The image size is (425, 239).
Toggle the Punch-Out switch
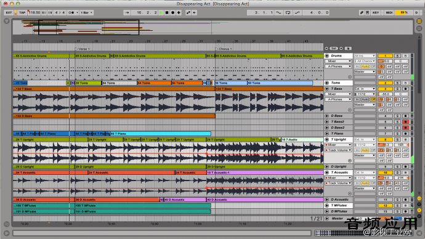point(297,12)
